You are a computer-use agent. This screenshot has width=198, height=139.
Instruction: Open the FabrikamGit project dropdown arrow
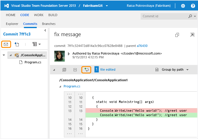(107, 6)
